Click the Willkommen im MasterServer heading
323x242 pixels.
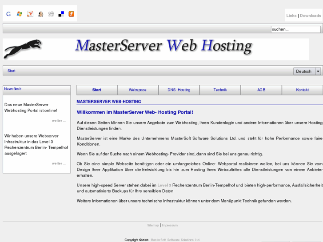point(135,112)
